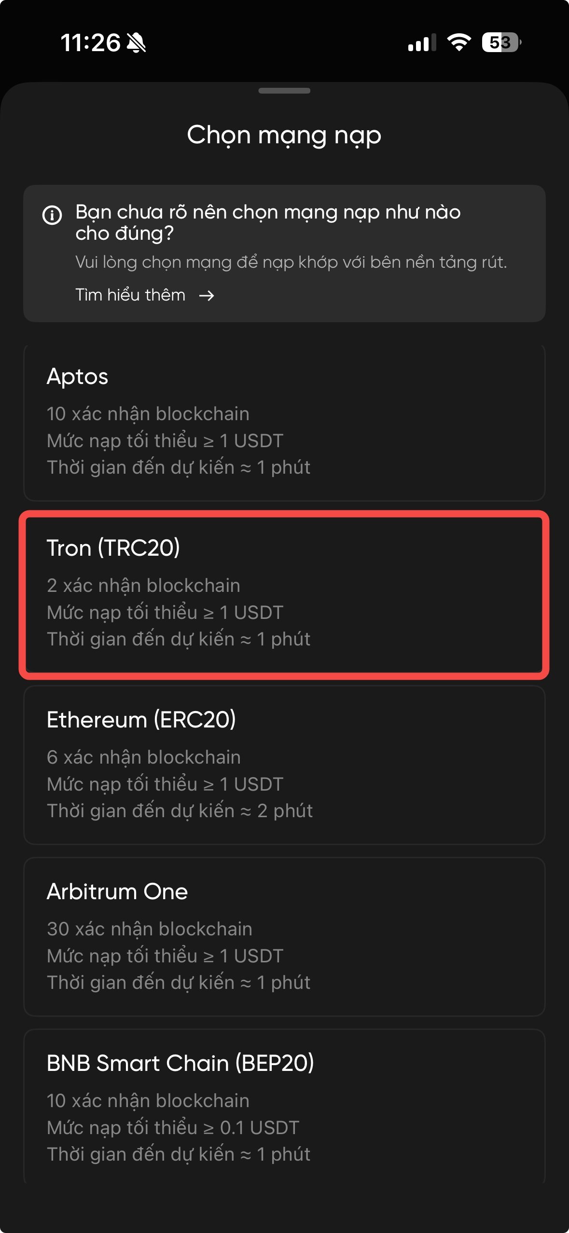Tap the arrow next to Tìm hiểu thêm

point(207,295)
